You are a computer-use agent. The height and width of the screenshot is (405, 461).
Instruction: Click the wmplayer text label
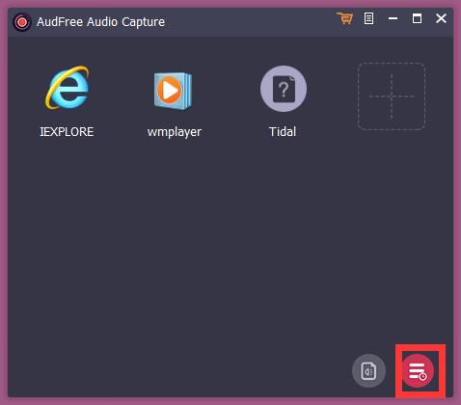pos(175,132)
